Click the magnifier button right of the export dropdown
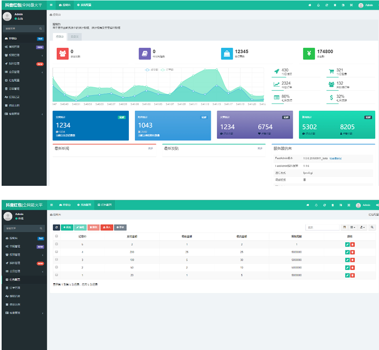This screenshot has width=379, height=350. [x=372, y=227]
